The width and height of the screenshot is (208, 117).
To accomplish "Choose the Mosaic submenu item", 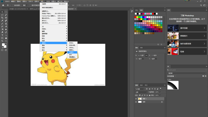I will coord(72,53).
